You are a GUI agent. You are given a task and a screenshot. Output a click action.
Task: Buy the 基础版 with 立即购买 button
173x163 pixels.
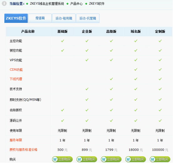pos(62,159)
